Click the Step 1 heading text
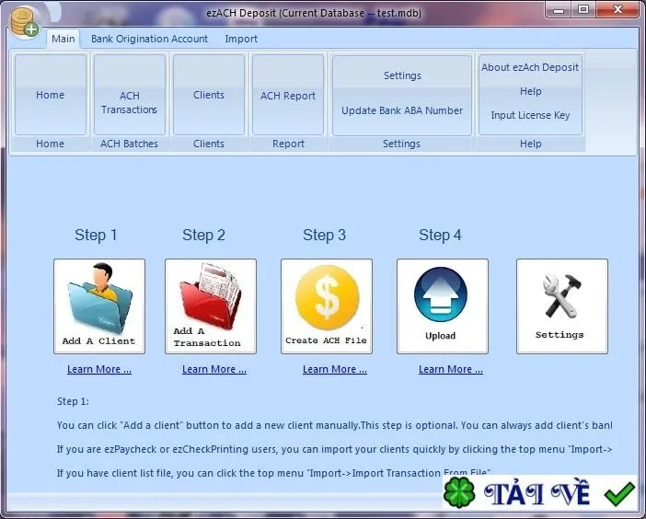Image resolution: width=646 pixels, height=519 pixels. (96, 236)
